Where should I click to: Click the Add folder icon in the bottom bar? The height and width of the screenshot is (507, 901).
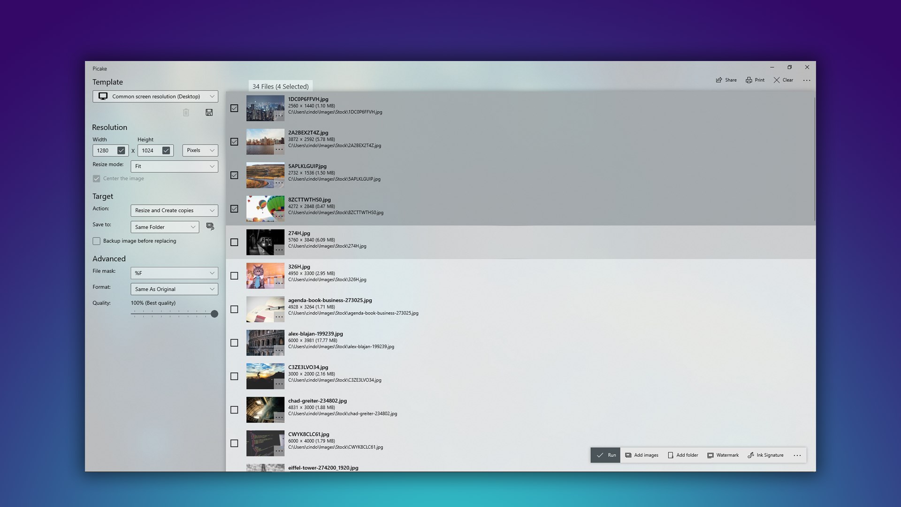[671, 455]
